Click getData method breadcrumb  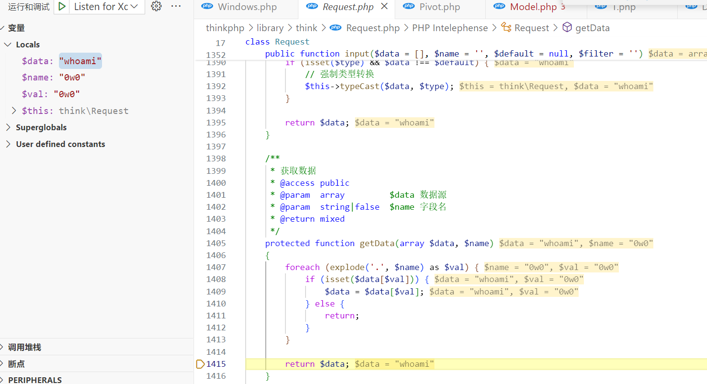(593, 28)
